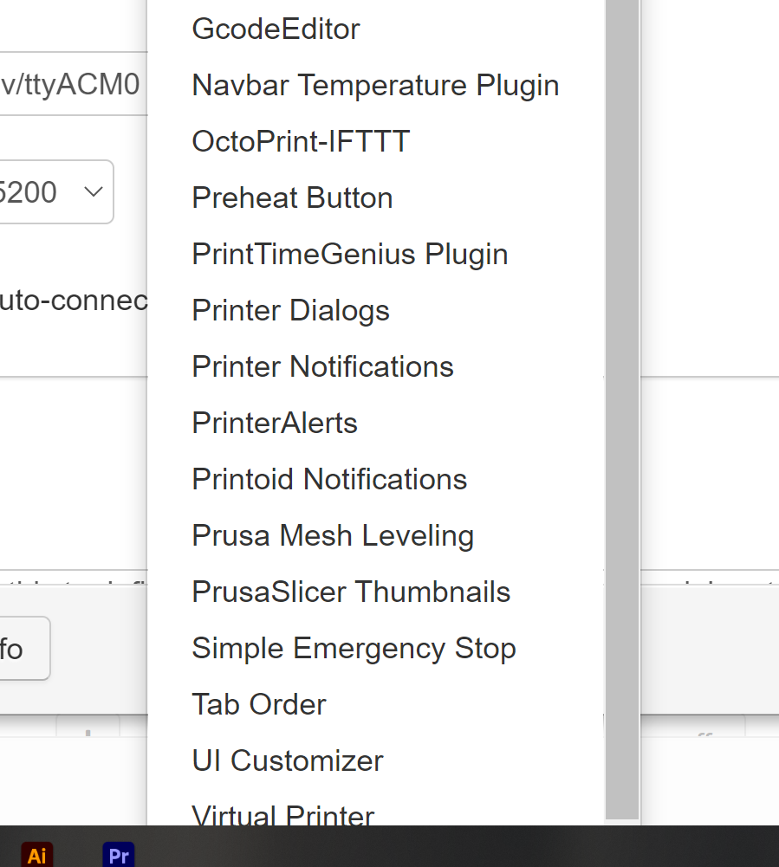Select OctoPrint-IFTTT from the plugin list
This screenshot has width=779, height=867.
301,141
